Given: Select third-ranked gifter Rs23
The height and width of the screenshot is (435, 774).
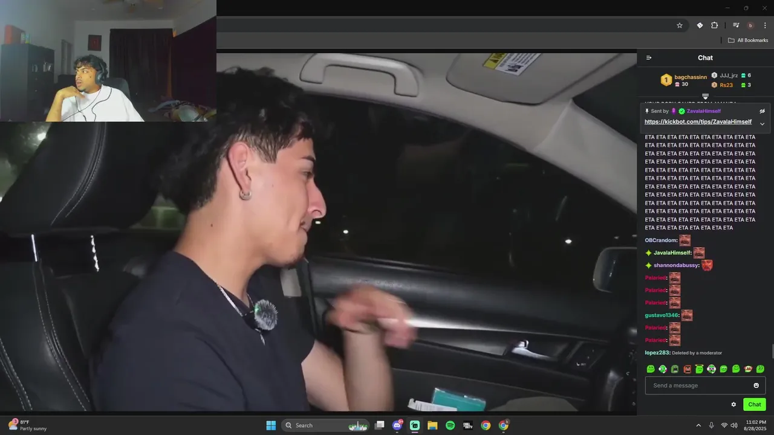Looking at the screenshot, I should (726, 85).
